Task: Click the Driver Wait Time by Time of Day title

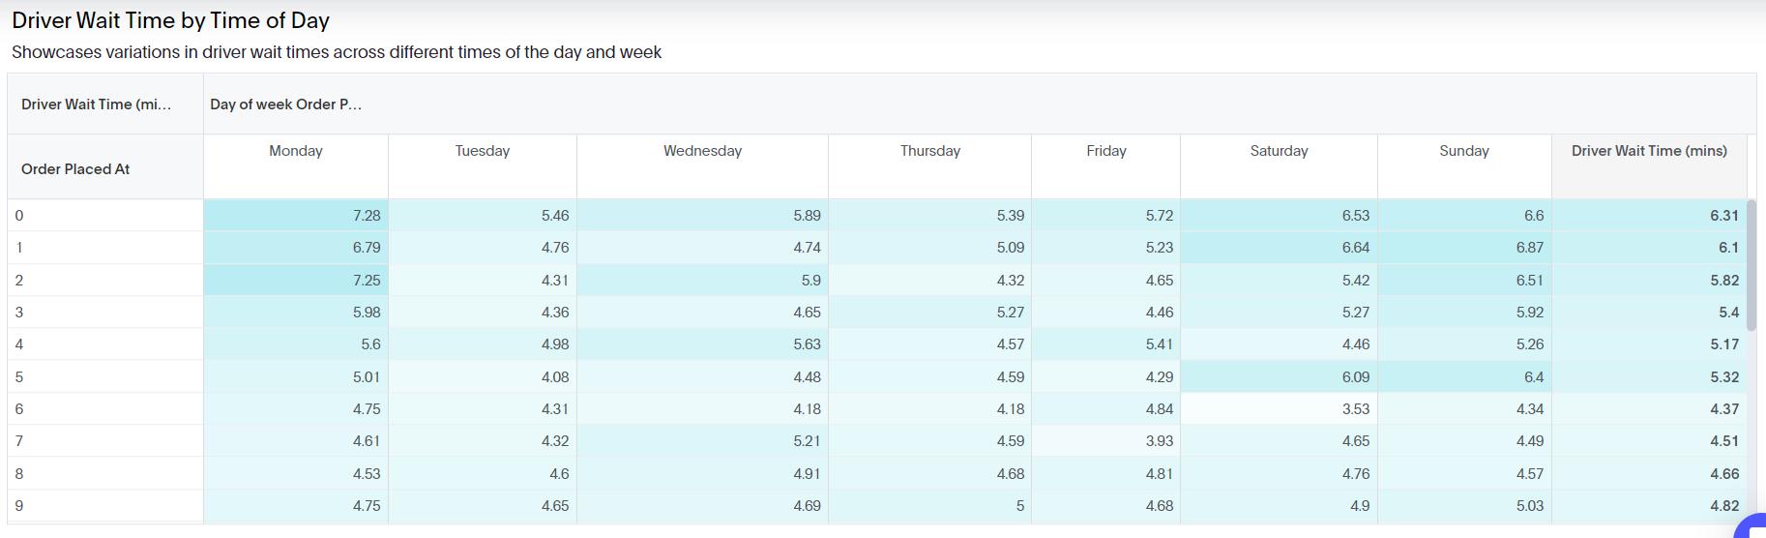Action: [170, 20]
